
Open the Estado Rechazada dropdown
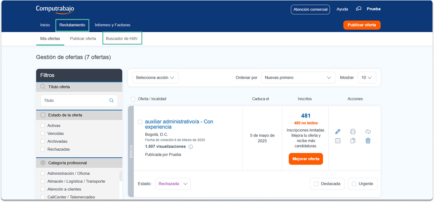point(173,184)
